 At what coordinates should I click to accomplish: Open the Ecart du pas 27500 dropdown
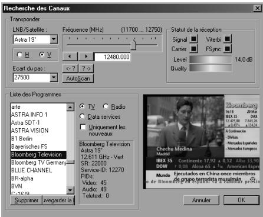pos(54,78)
